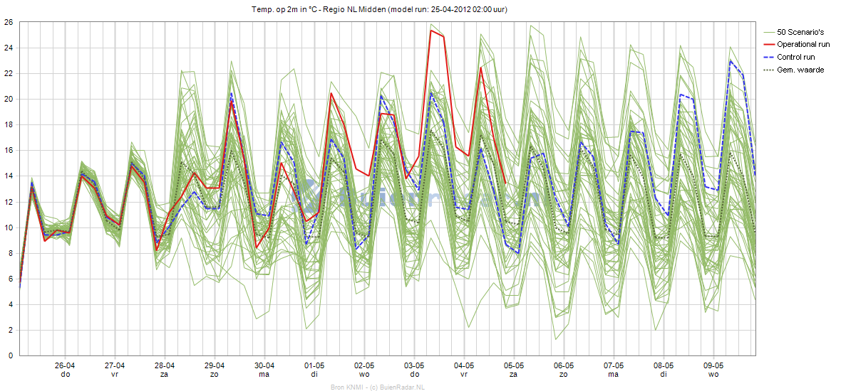Click the y-axis value 4
The image size is (841, 391).
[11, 305]
